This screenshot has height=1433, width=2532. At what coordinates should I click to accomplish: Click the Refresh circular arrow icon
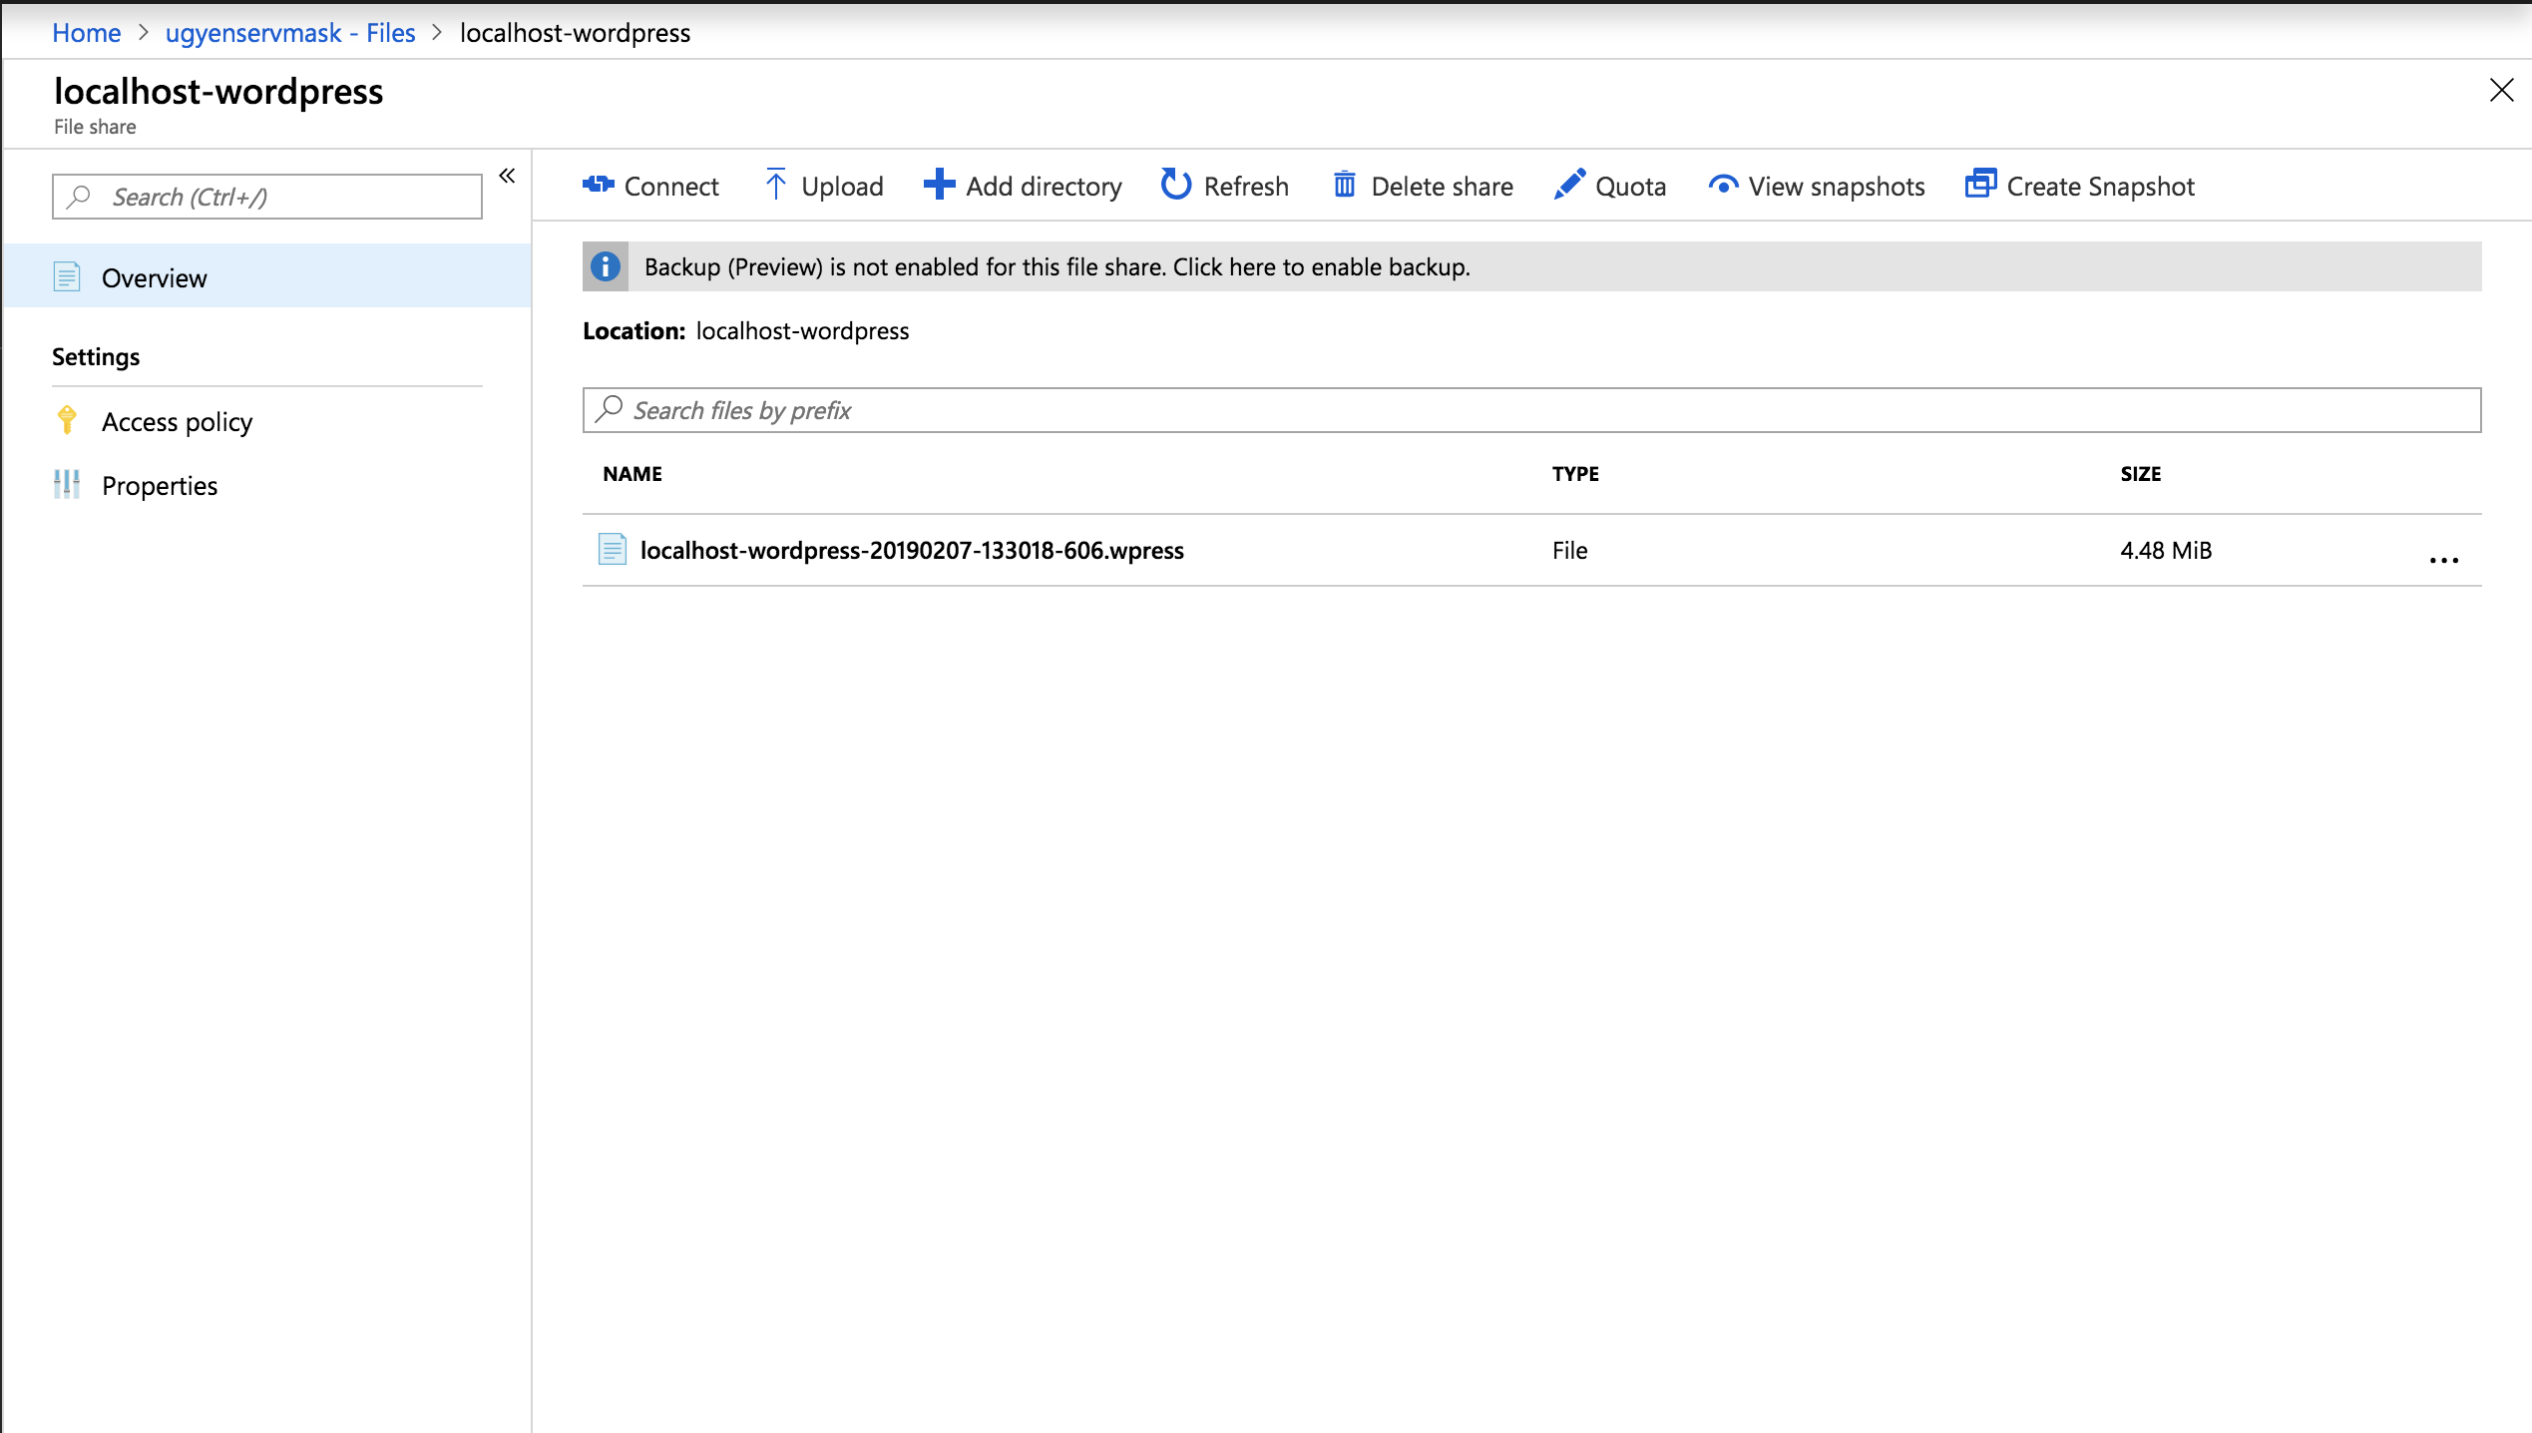(x=1176, y=185)
